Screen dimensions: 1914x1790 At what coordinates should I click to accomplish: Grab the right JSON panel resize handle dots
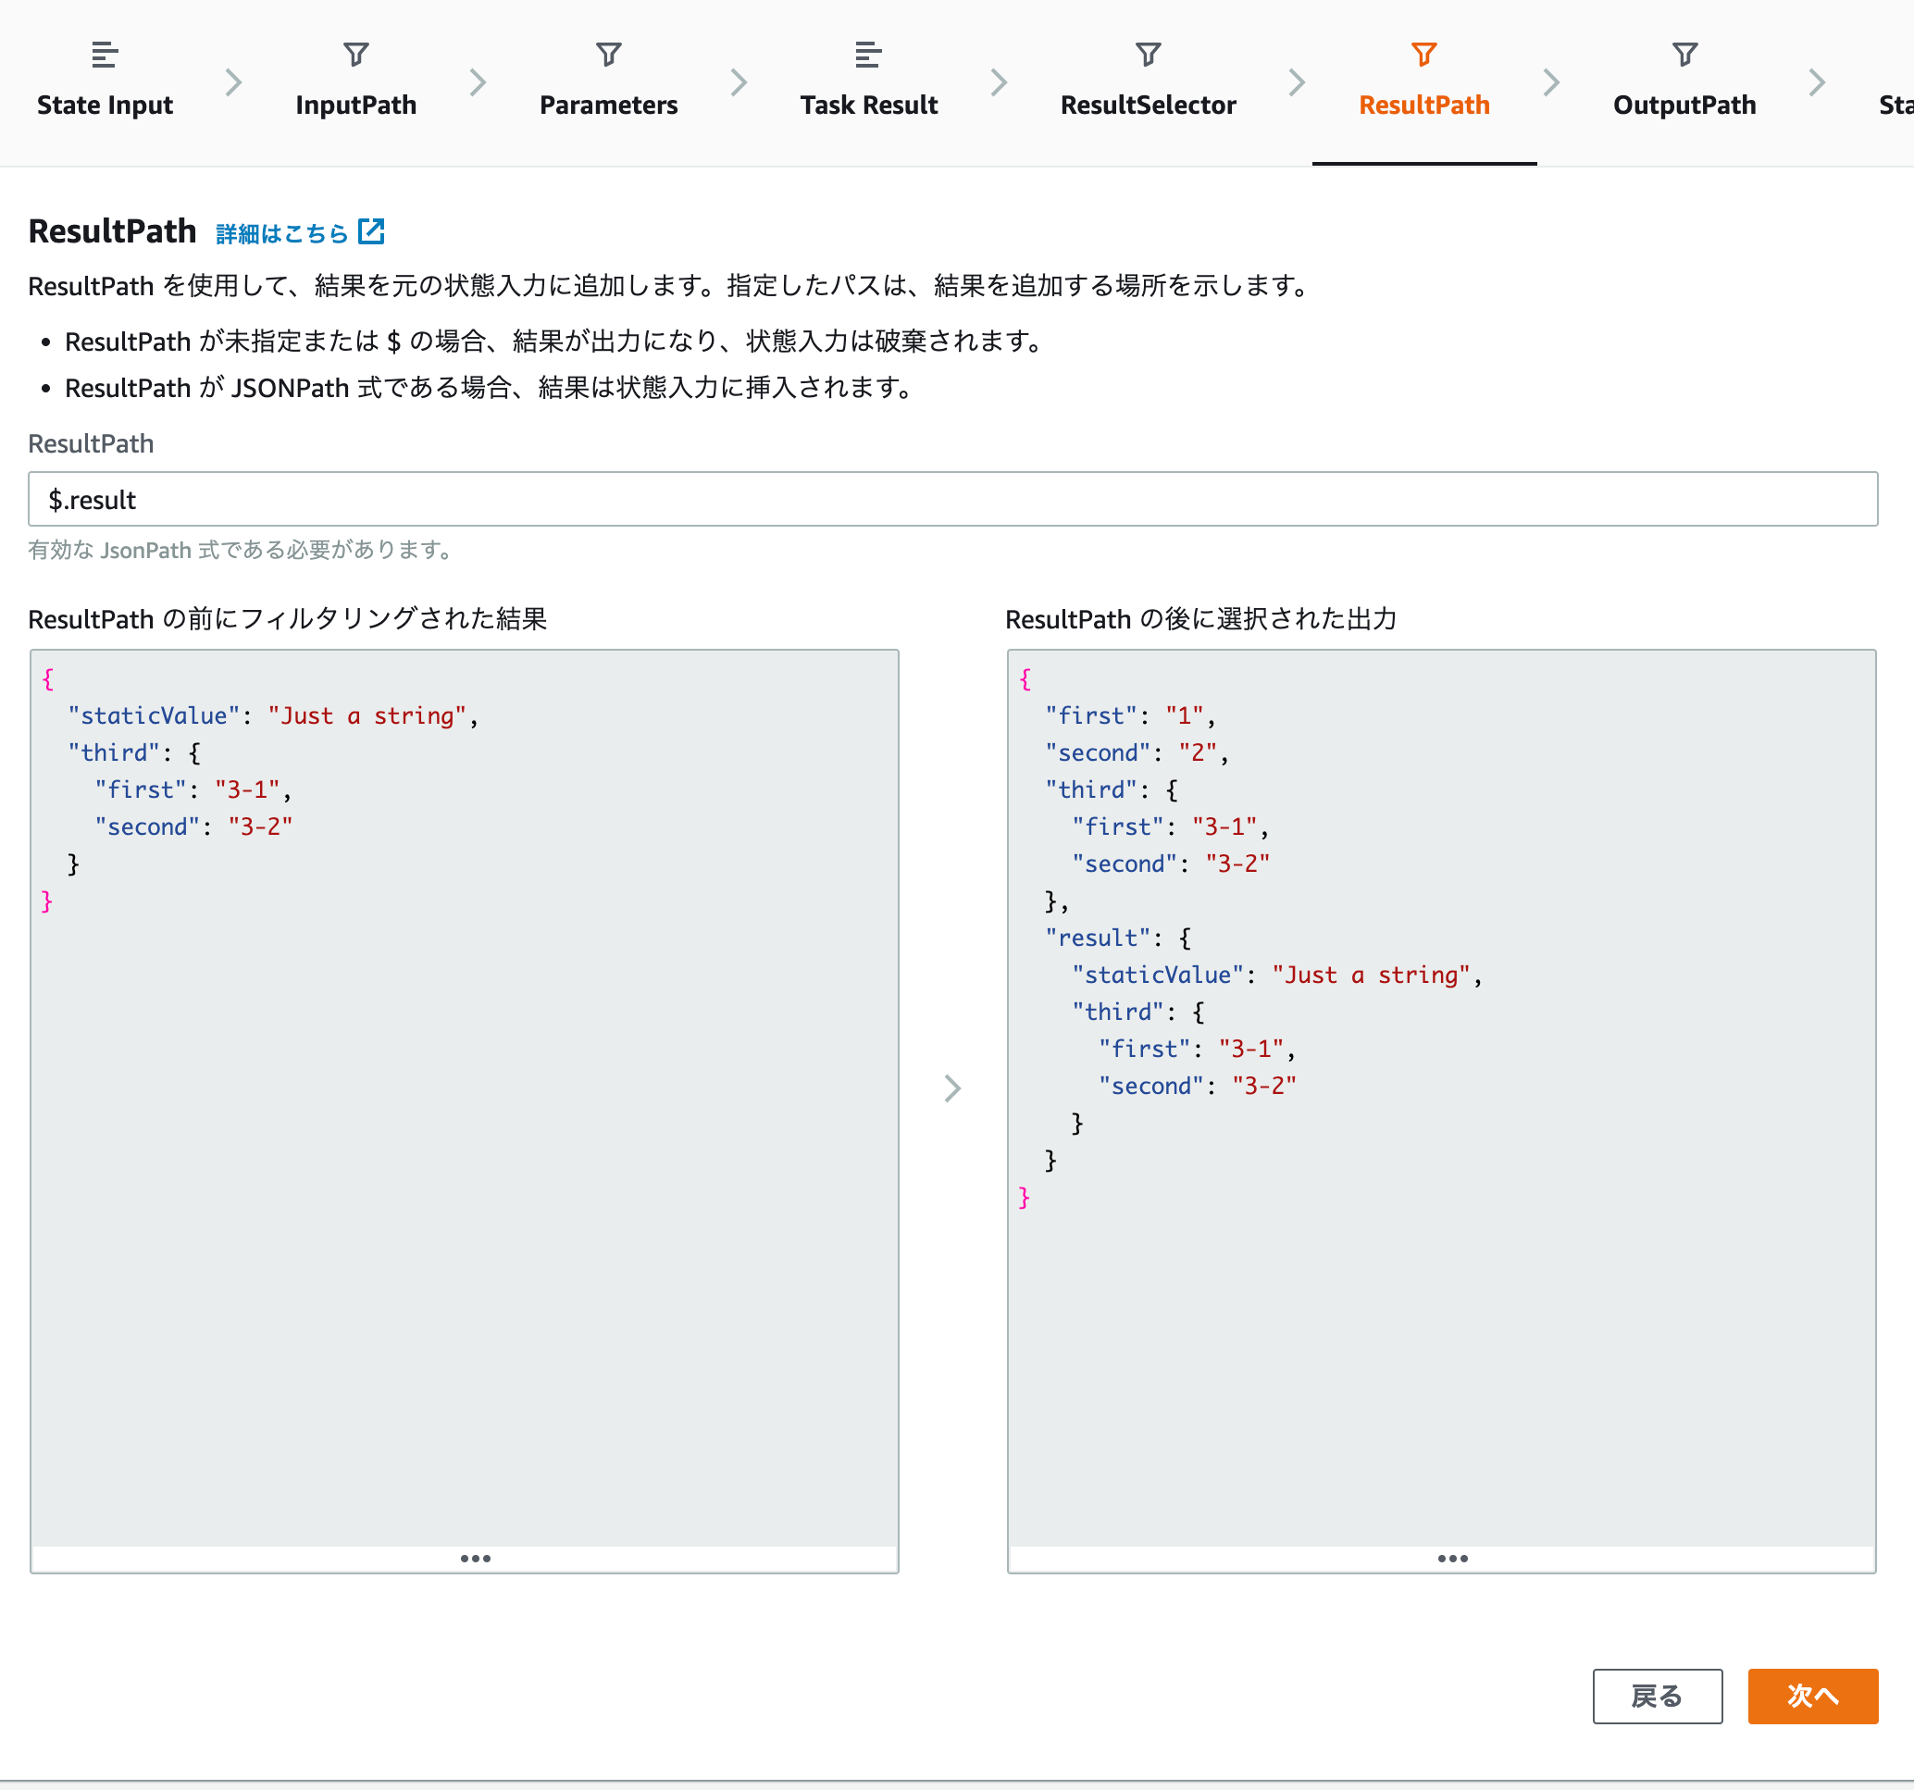[1451, 1558]
